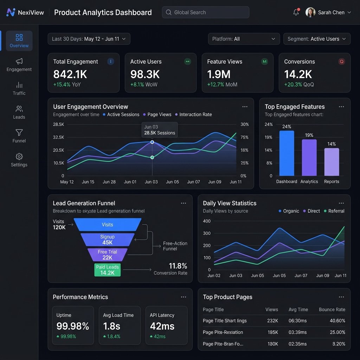360x360 pixels.
Task: Focus the Global Search field
Action: coord(205,12)
